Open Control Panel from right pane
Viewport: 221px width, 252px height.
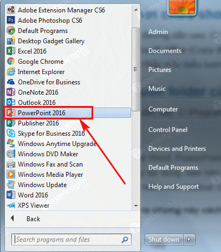click(x=168, y=130)
